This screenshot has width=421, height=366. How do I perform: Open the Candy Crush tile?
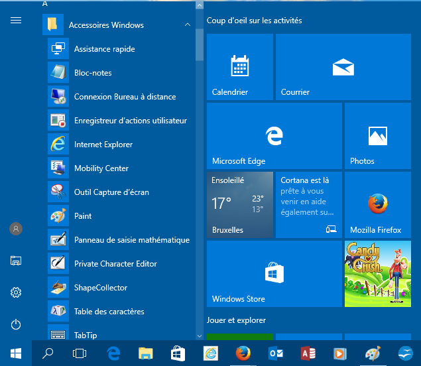[377, 274]
